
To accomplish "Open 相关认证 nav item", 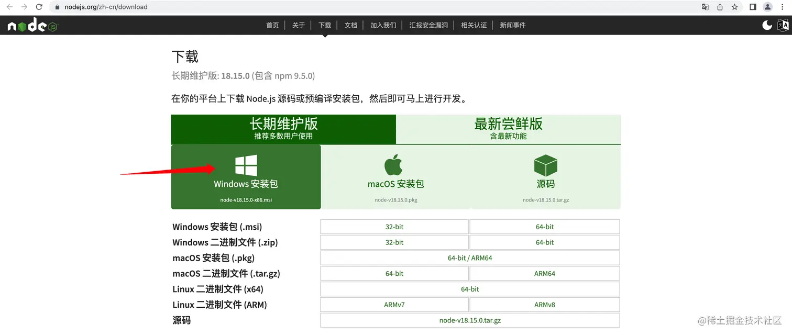I will [x=474, y=25].
